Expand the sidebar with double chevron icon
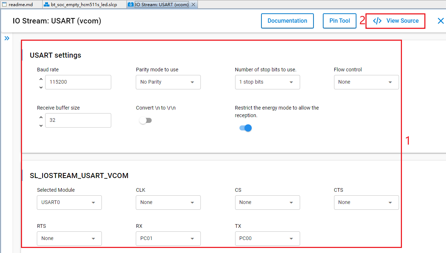This screenshot has height=253, width=446. pos(7,38)
